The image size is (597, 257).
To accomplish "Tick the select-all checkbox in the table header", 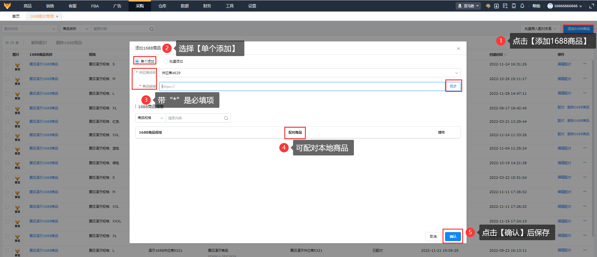I will [x=7, y=55].
